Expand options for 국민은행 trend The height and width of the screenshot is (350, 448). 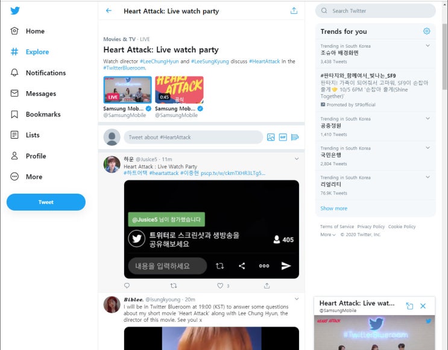tap(427, 148)
